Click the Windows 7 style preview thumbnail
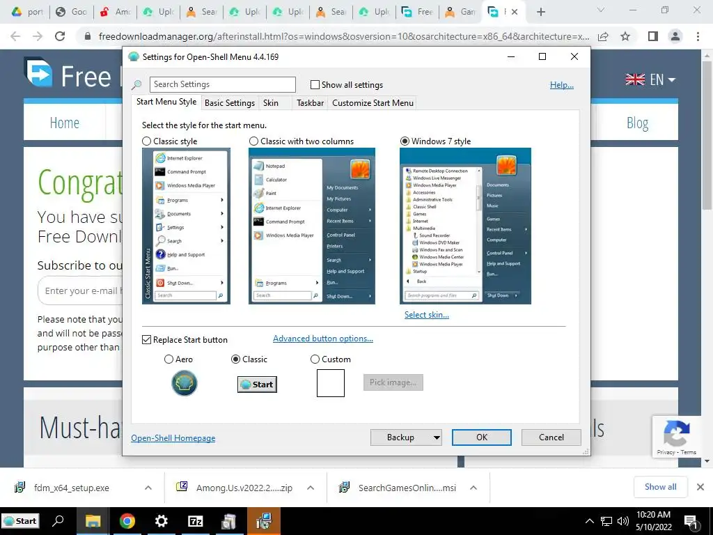This screenshot has width=713, height=535. 465,226
